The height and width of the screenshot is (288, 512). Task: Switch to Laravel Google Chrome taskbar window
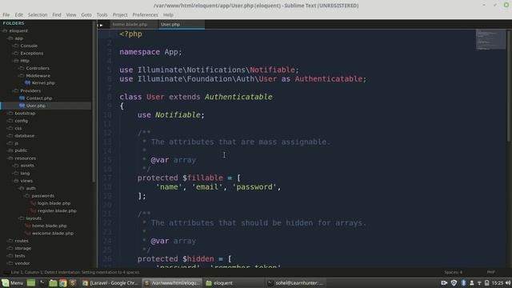[x=110, y=282]
